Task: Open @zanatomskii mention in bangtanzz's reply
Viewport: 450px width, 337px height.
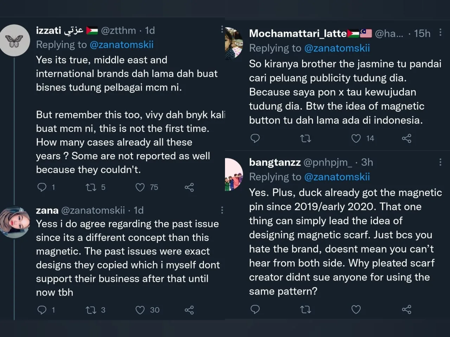Action: pyautogui.click(x=337, y=177)
